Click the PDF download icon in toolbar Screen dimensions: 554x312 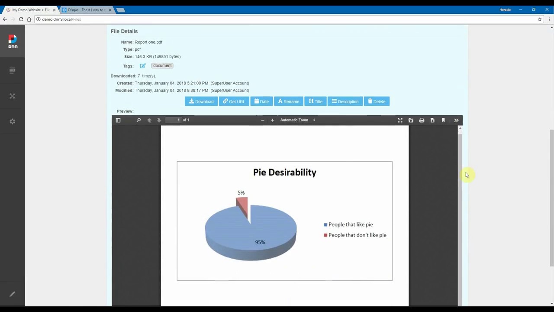coord(432,120)
